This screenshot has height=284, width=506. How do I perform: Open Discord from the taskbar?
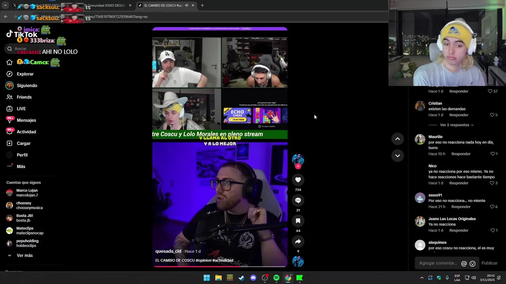click(x=253, y=278)
